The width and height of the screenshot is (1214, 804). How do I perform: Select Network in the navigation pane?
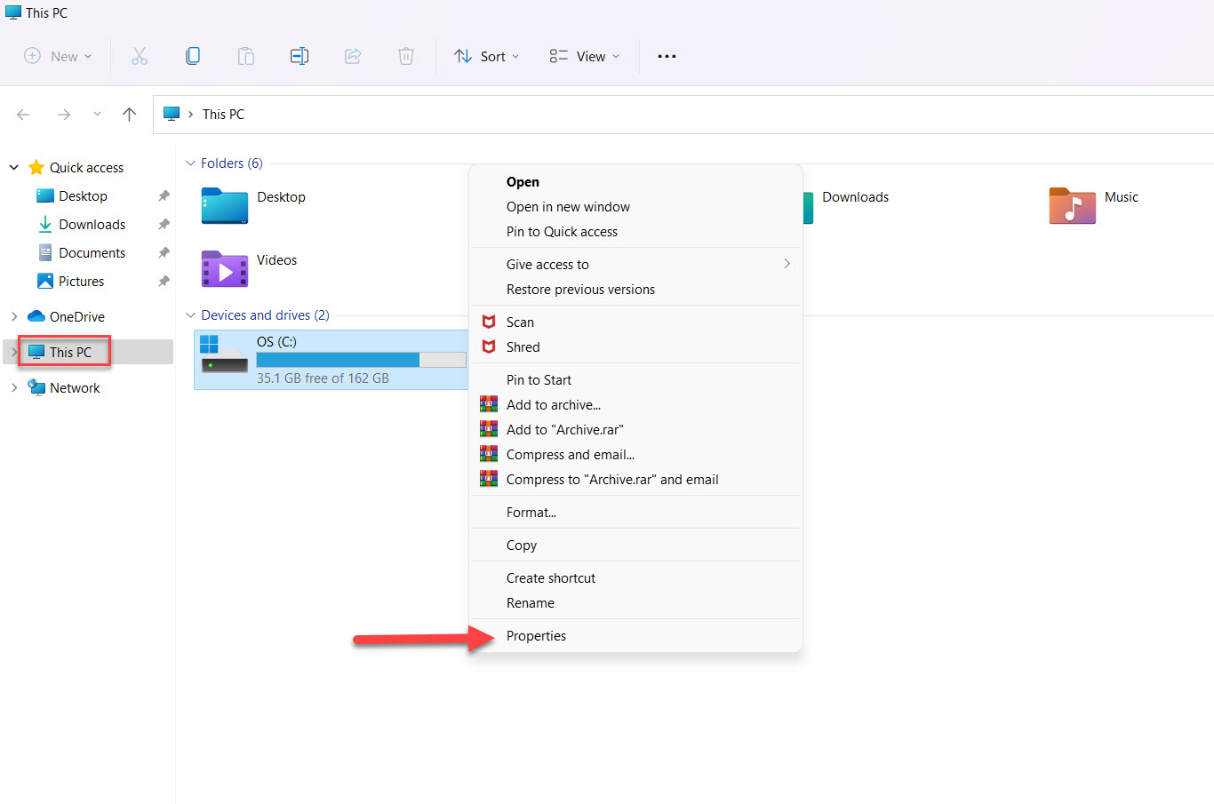coord(75,387)
